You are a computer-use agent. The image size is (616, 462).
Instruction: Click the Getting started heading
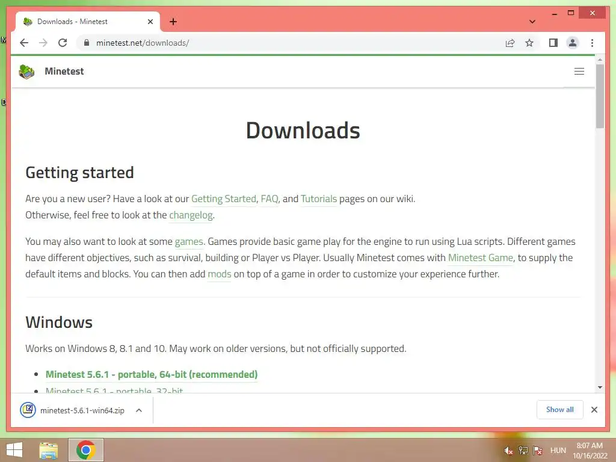point(80,173)
